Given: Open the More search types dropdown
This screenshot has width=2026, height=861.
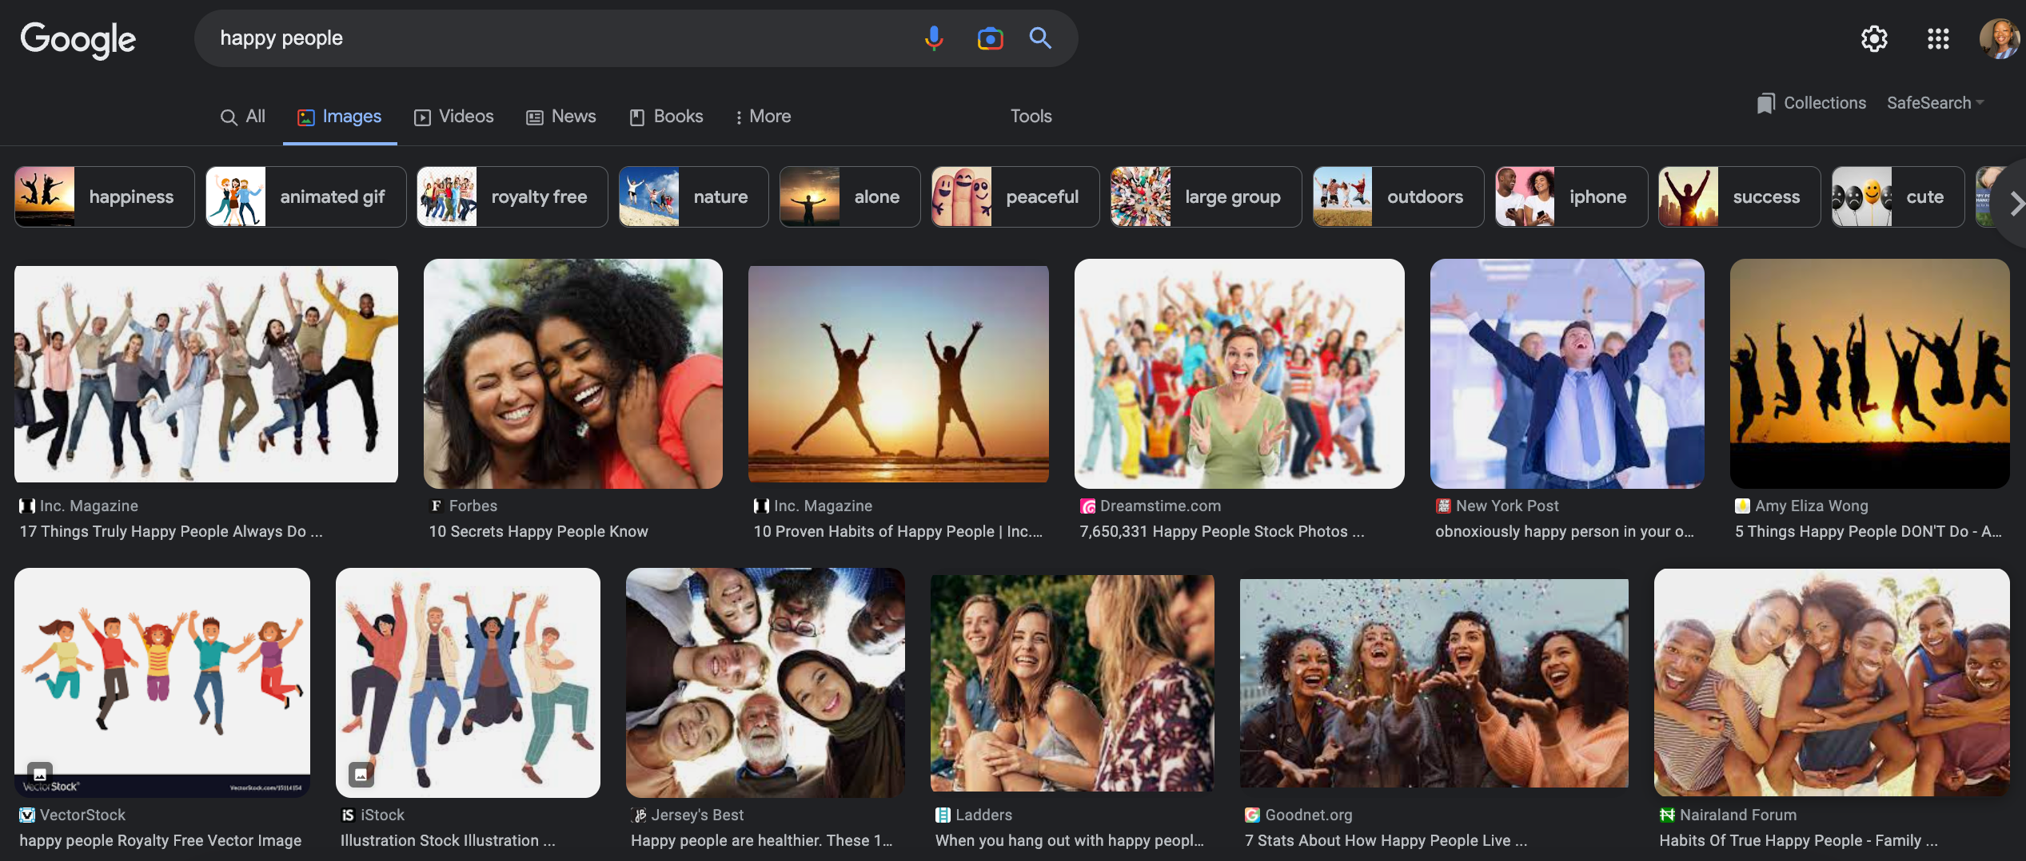Looking at the screenshot, I should (x=763, y=117).
